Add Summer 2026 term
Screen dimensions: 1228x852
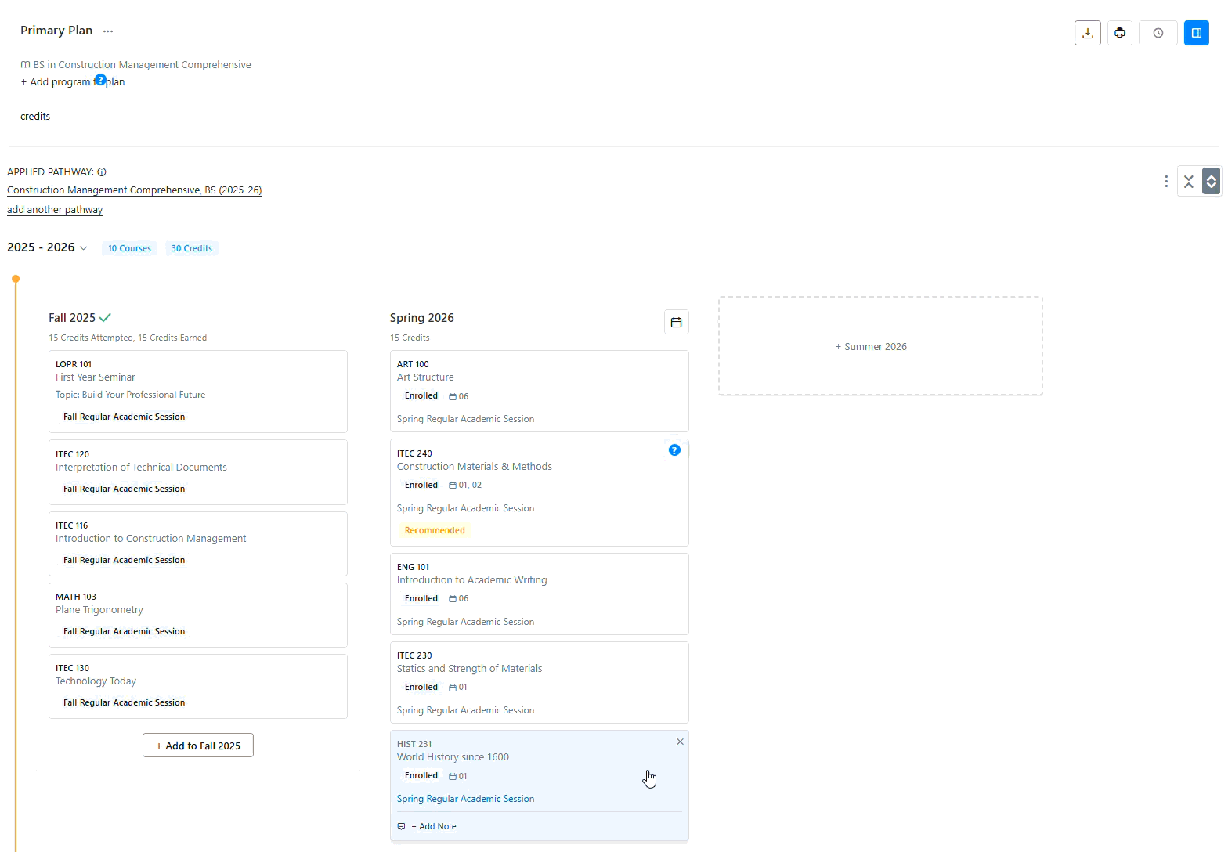coord(880,346)
